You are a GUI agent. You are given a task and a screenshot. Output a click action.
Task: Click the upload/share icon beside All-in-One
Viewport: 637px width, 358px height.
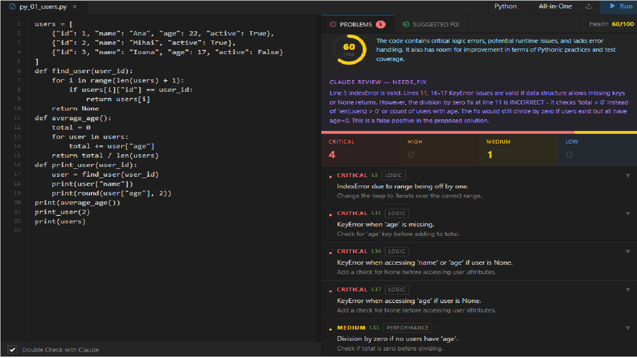point(589,7)
